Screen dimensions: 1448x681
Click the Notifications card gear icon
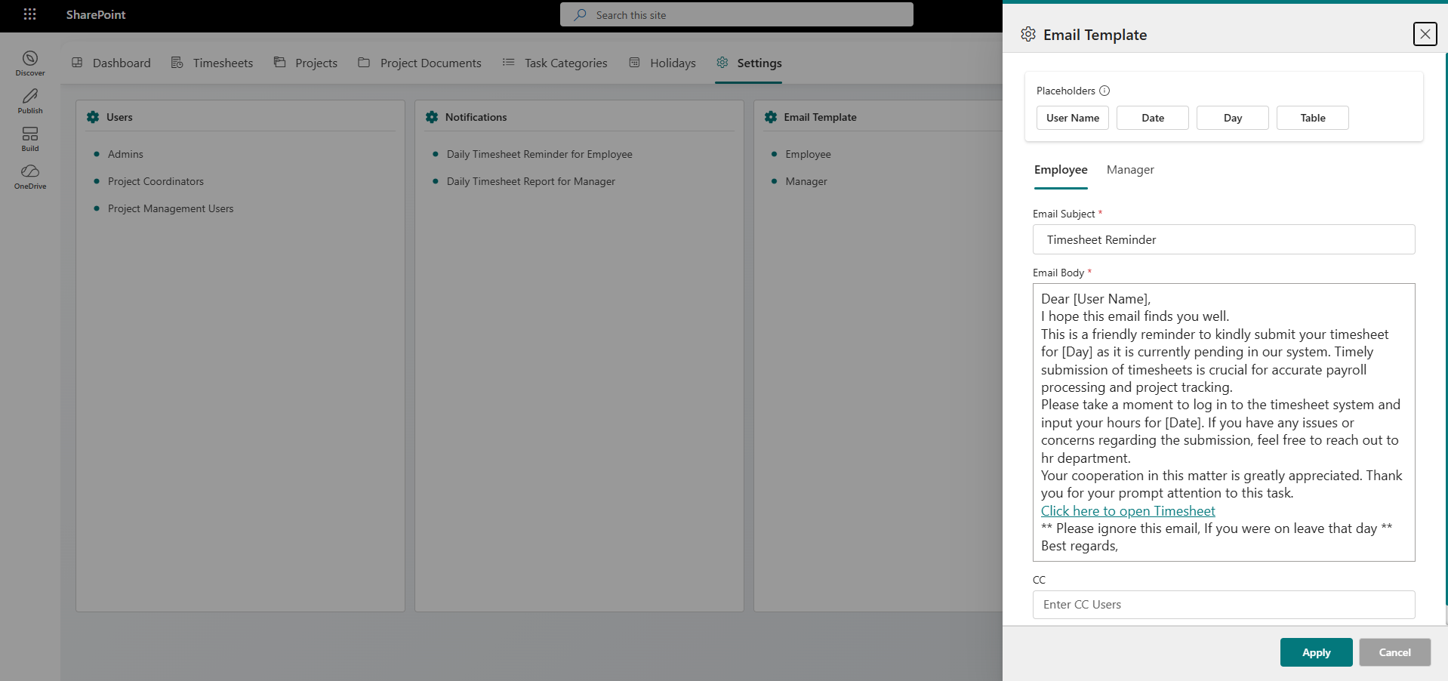pyautogui.click(x=432, y=117)
